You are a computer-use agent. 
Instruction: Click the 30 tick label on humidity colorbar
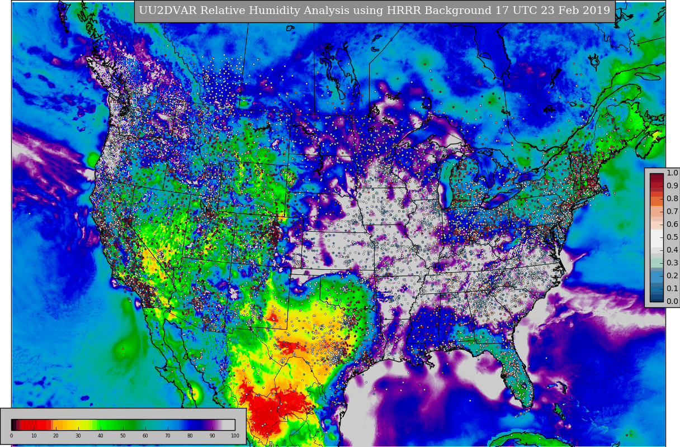[78, 436]
